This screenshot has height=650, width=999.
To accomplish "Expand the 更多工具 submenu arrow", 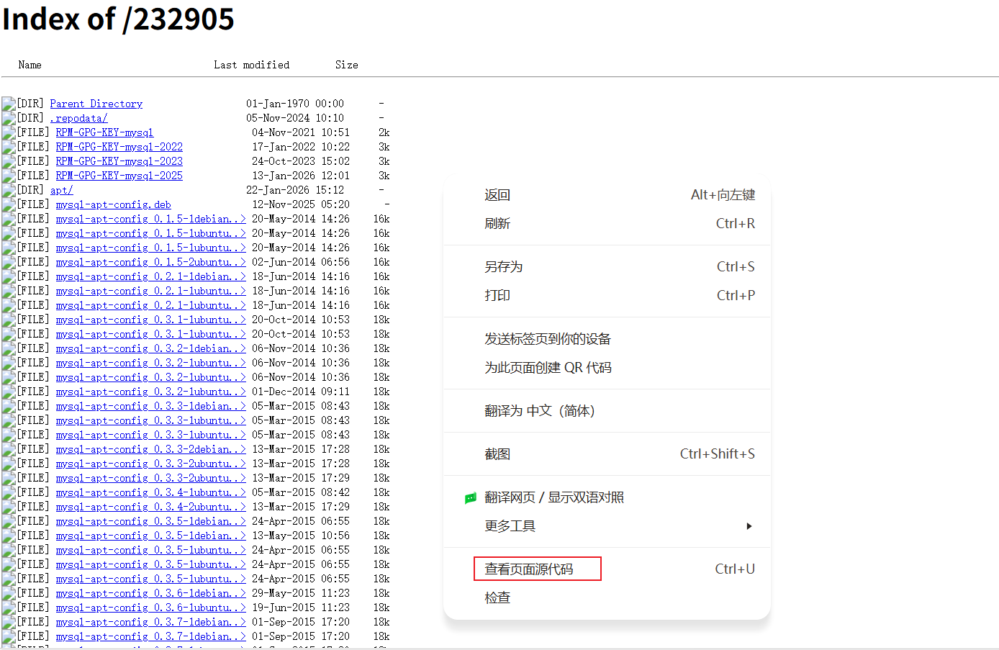I will click(749, 526).
